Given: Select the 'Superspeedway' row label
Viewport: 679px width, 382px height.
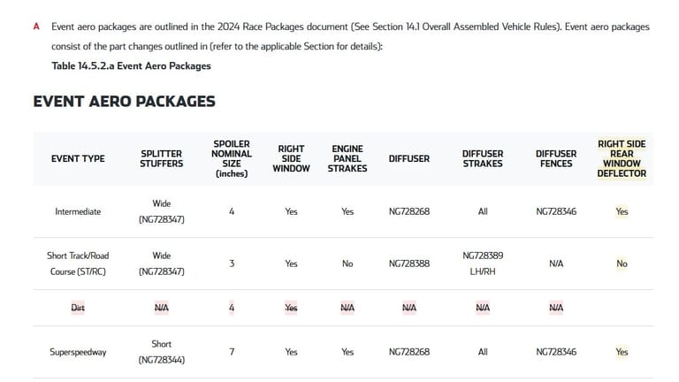Looking at the screenshot, I should pos(78,352).
